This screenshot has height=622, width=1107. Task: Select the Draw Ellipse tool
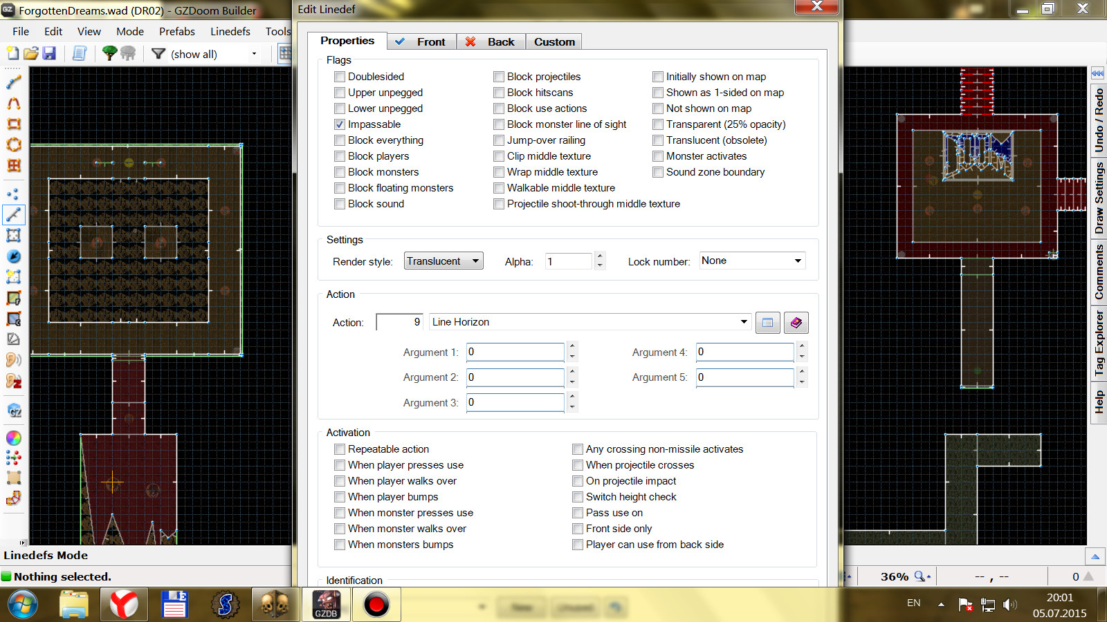click(13, 145)
